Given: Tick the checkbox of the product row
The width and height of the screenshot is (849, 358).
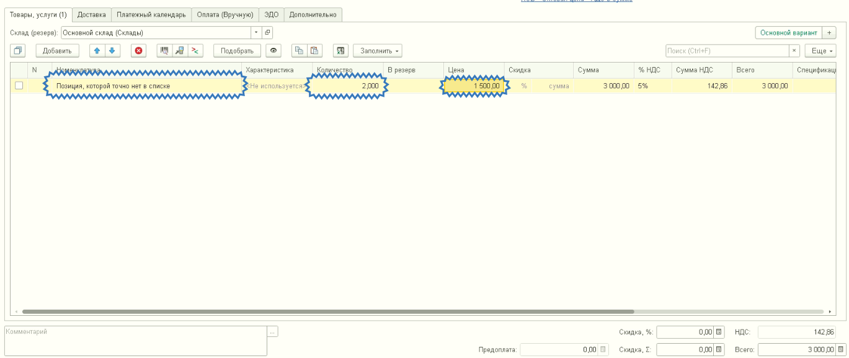Looking at the screenshot, I should (x=19, y=86).
